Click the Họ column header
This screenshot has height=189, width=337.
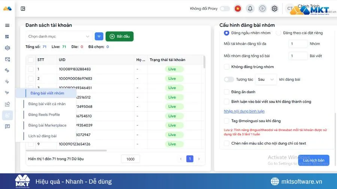click(x=140, y=60)
